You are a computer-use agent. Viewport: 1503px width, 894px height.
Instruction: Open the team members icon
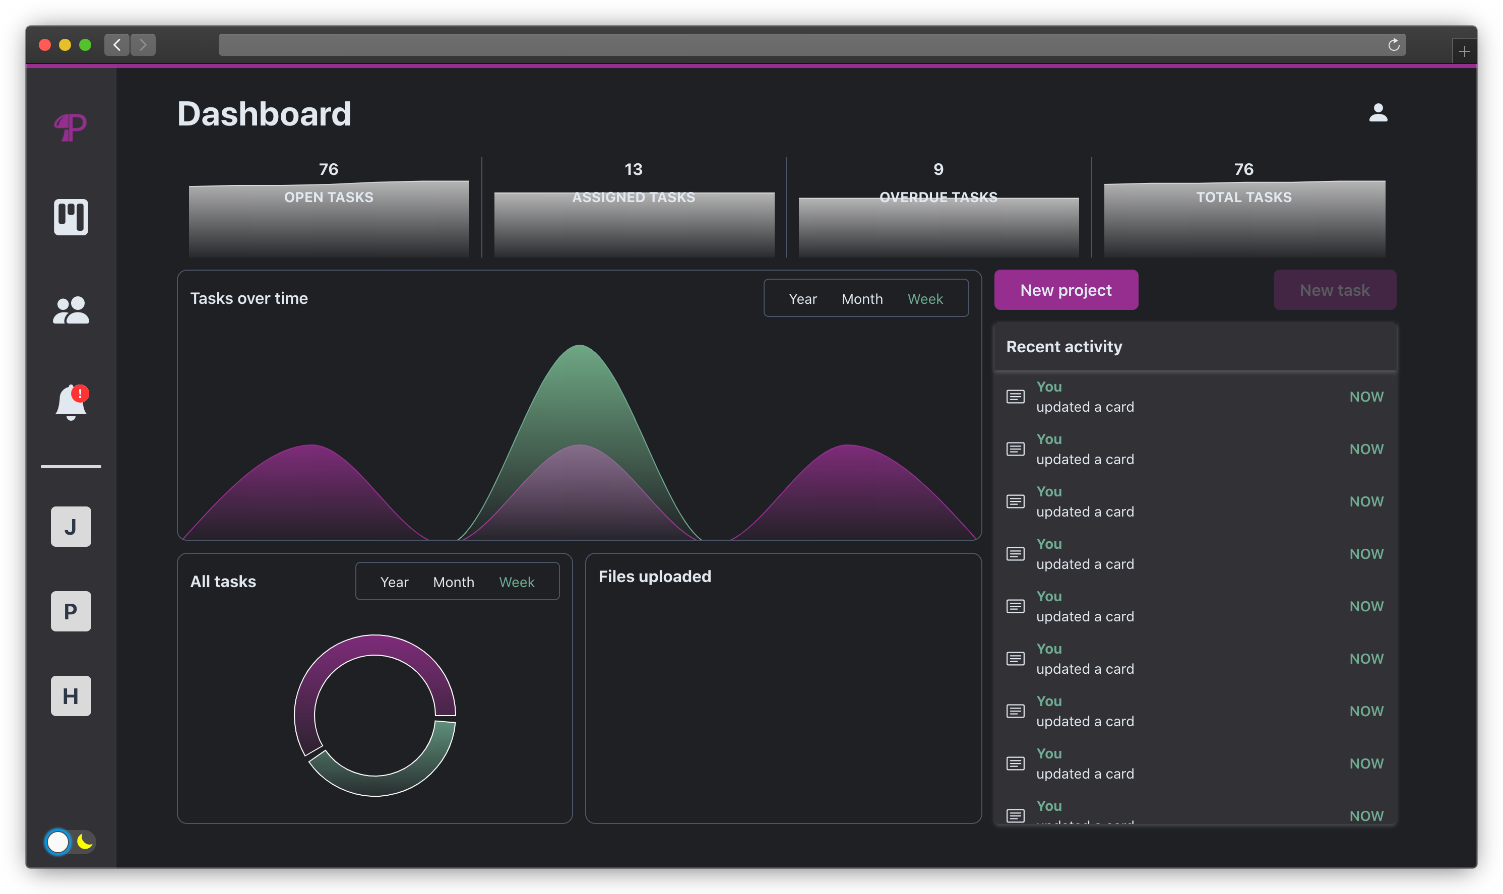click(71, 310)
